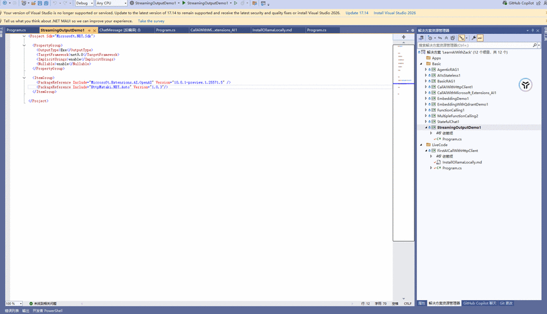This screenshot has width=547, height=314.
Task: Click the GitHub Copilot icon at top right
Action: 505,3
